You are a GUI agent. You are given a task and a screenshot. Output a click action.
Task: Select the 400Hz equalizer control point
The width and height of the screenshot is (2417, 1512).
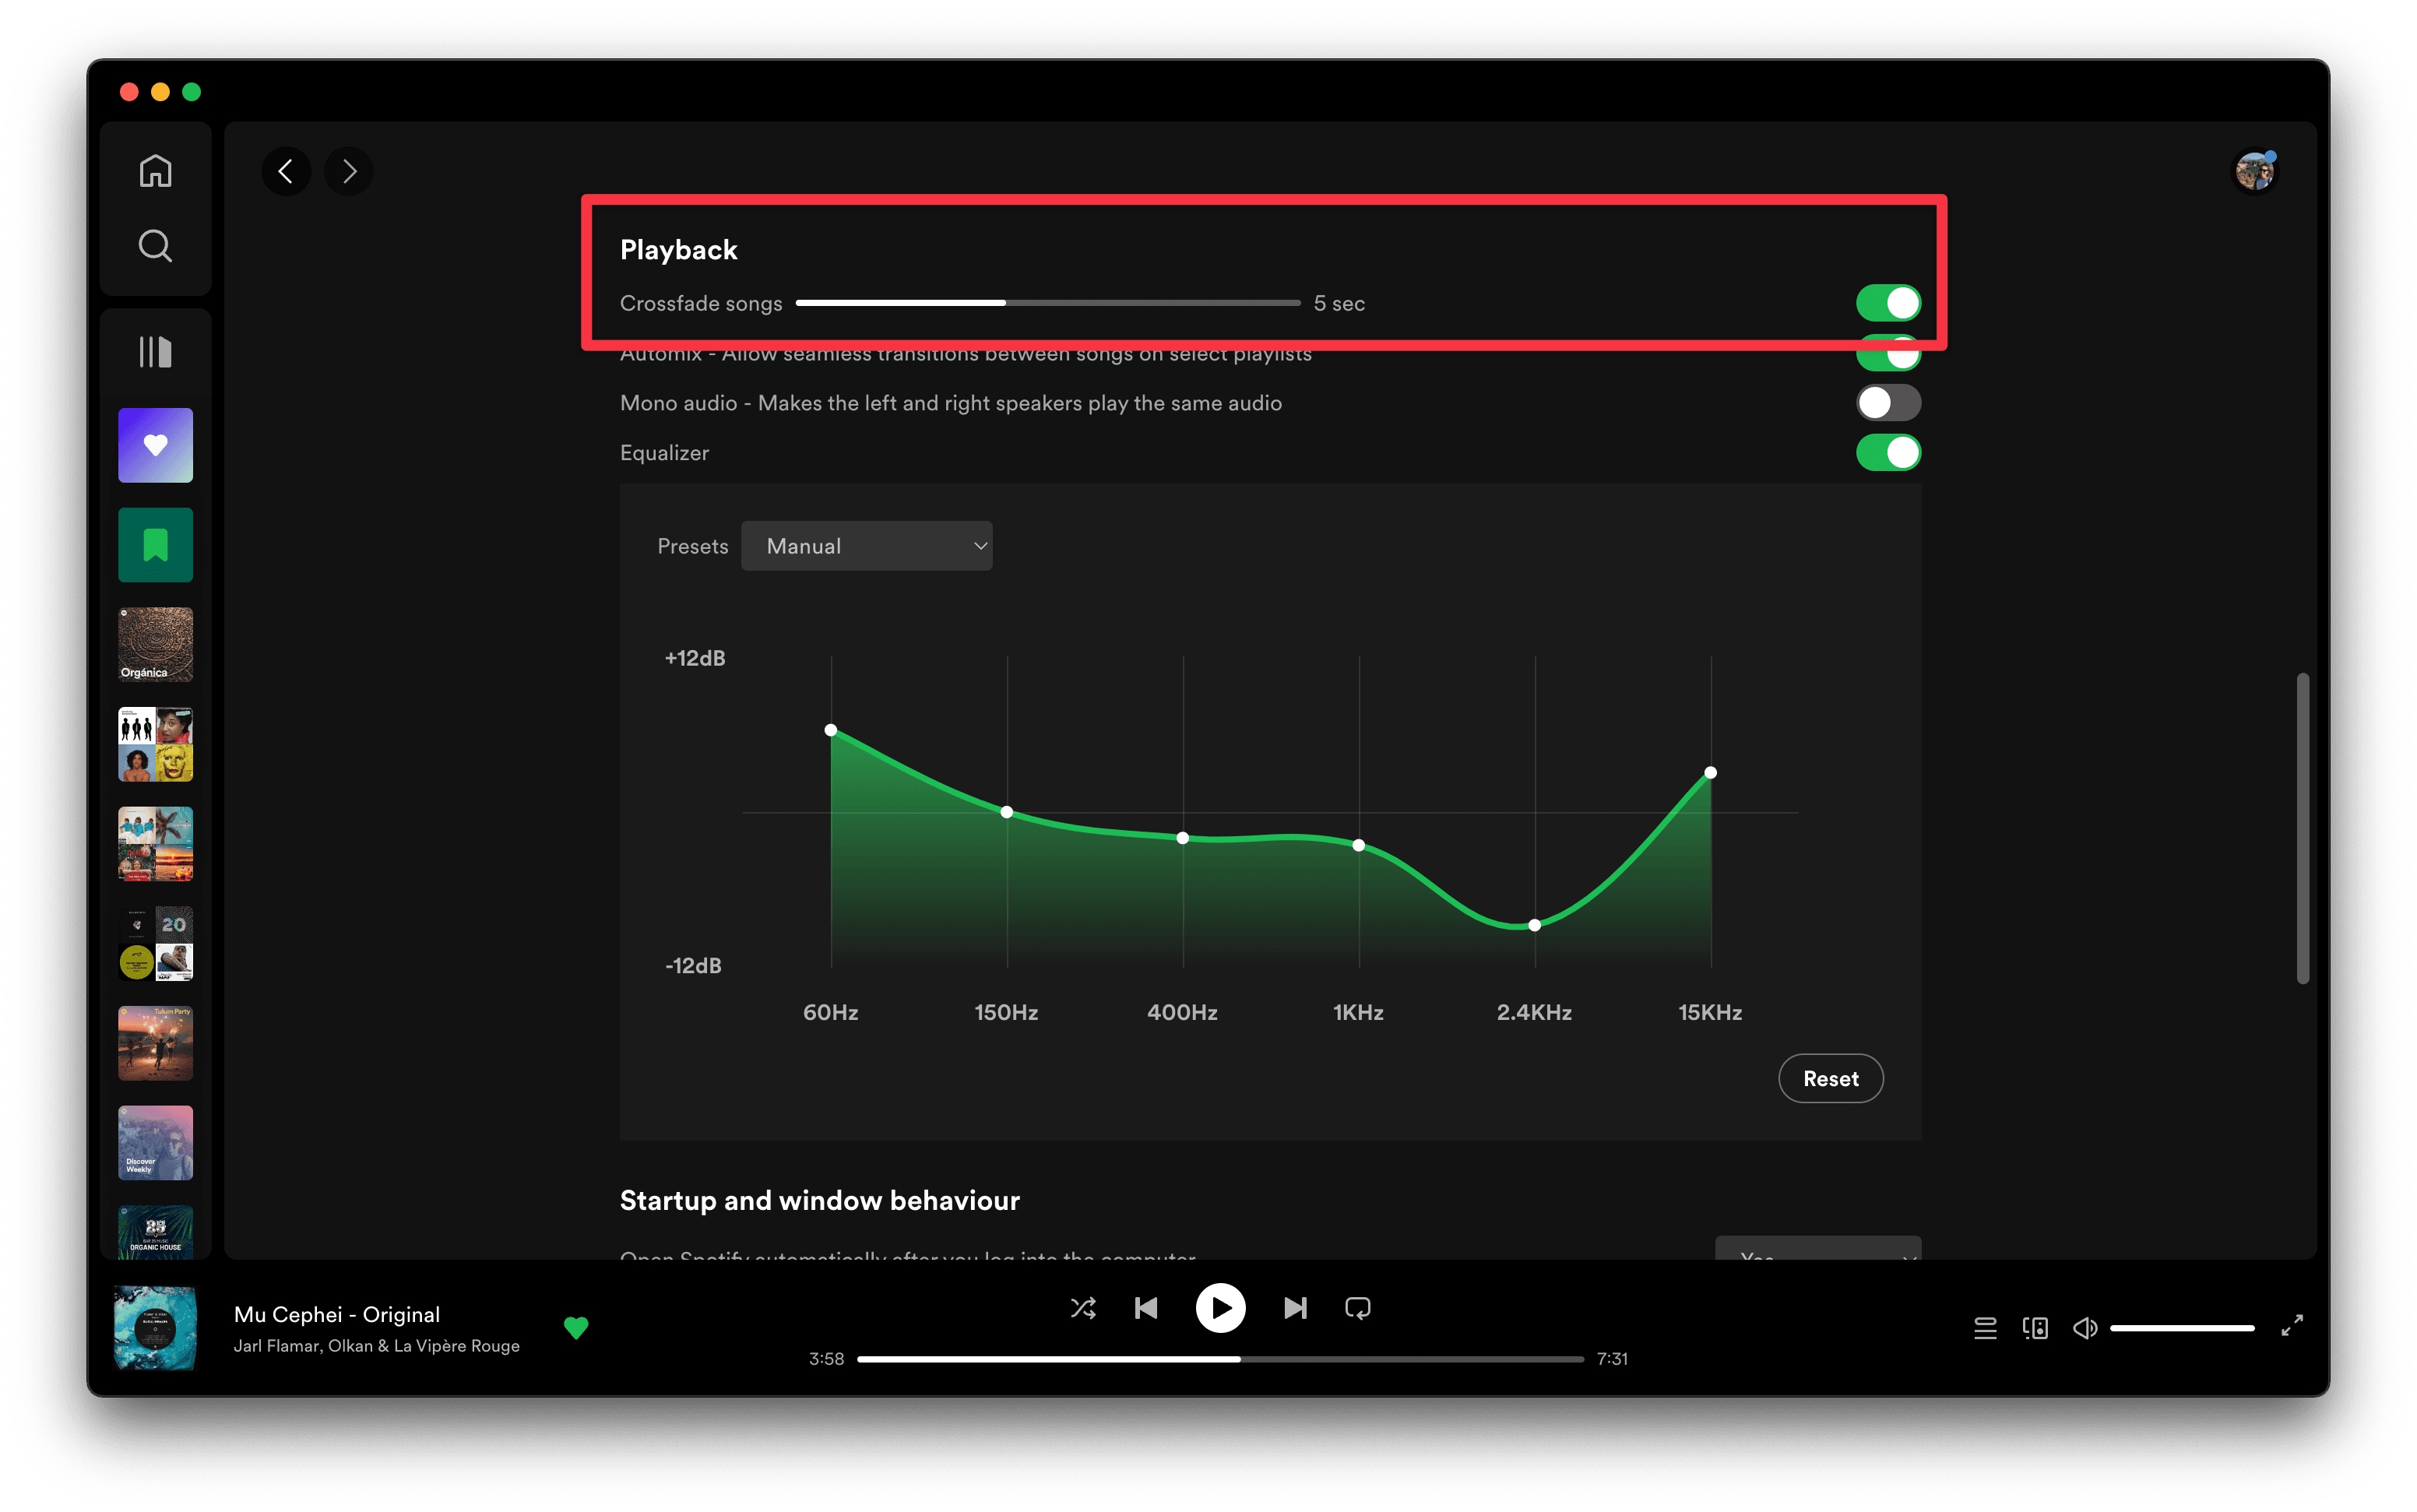1183,838
